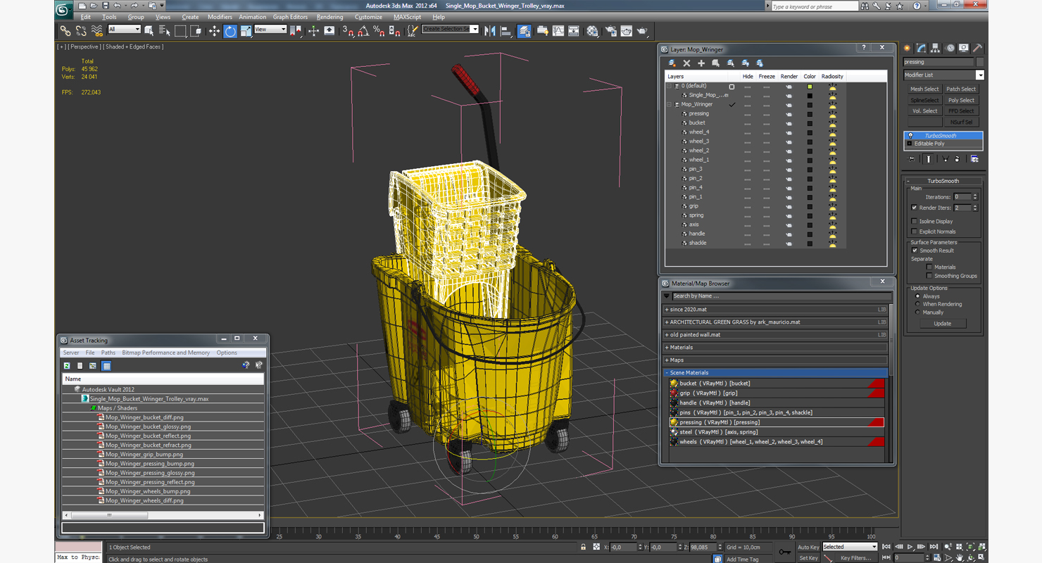Open the Rendering menu
Image resolution: width=1042 pixels, height=563 pixels.
pos(329,17)
